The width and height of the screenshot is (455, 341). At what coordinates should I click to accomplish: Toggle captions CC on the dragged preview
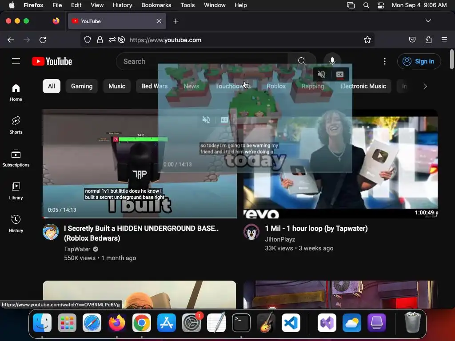340,75
